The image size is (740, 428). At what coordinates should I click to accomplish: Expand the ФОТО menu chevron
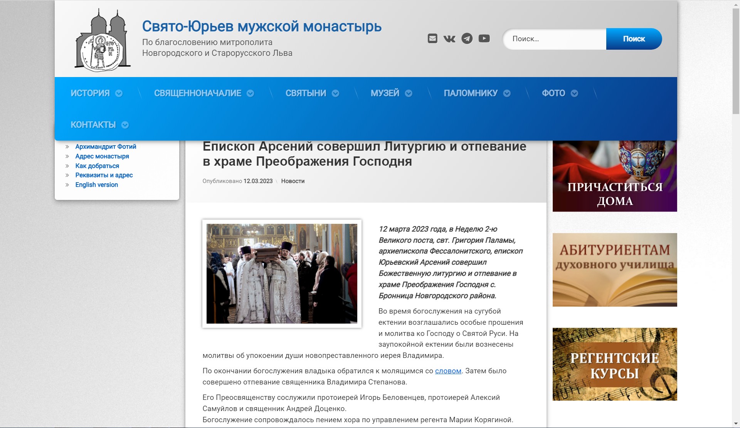click(574, 93)
